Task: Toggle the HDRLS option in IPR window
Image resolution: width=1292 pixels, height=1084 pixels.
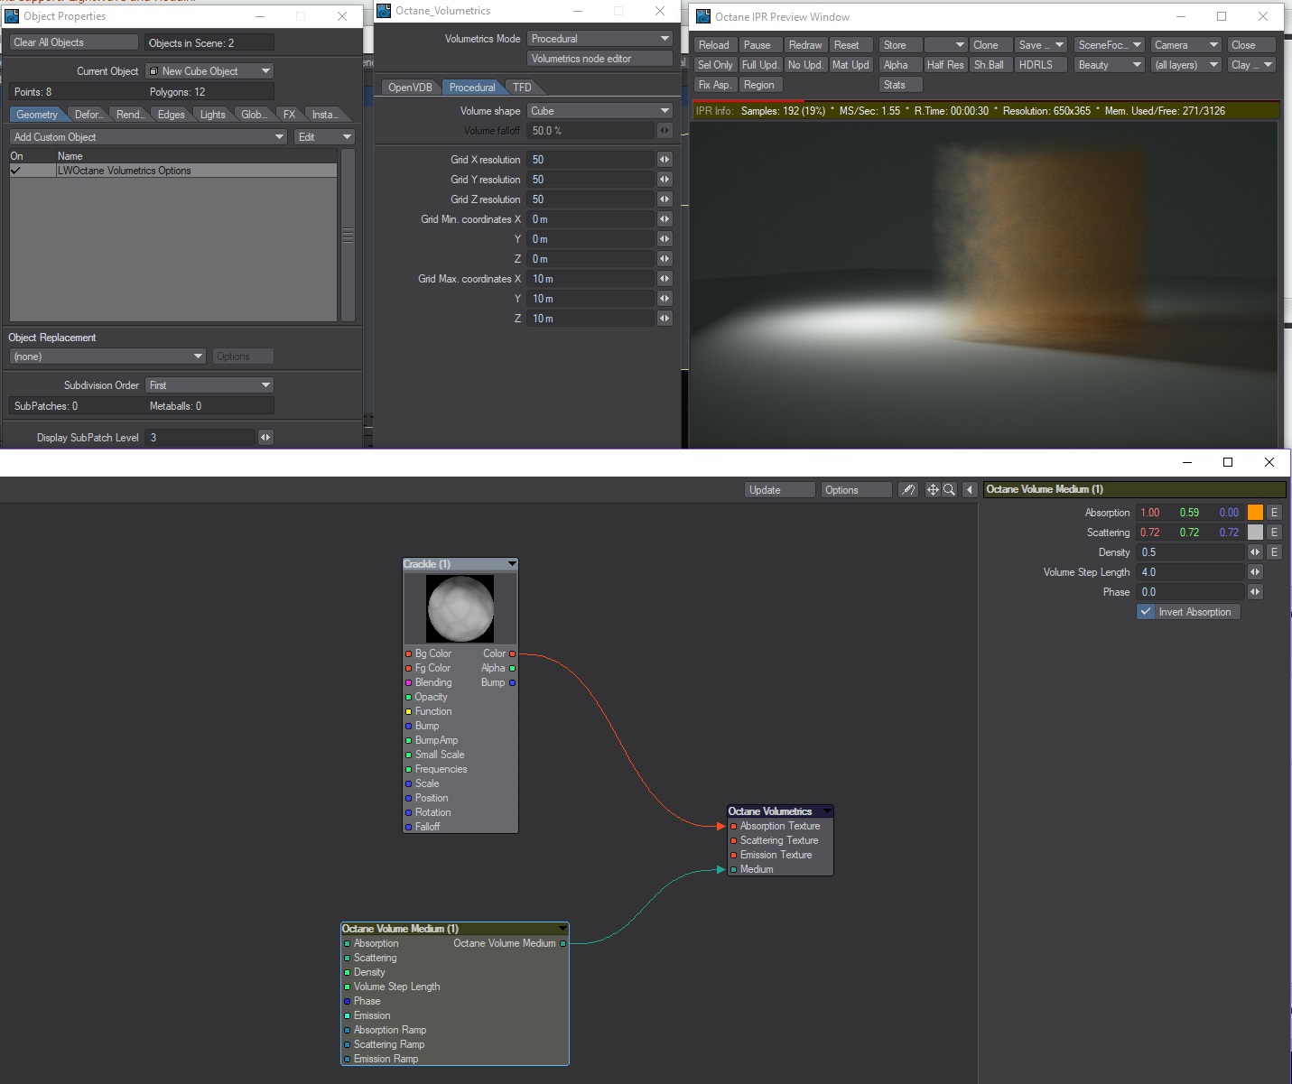Action: pyautogui.click(x=1040, y=65)
